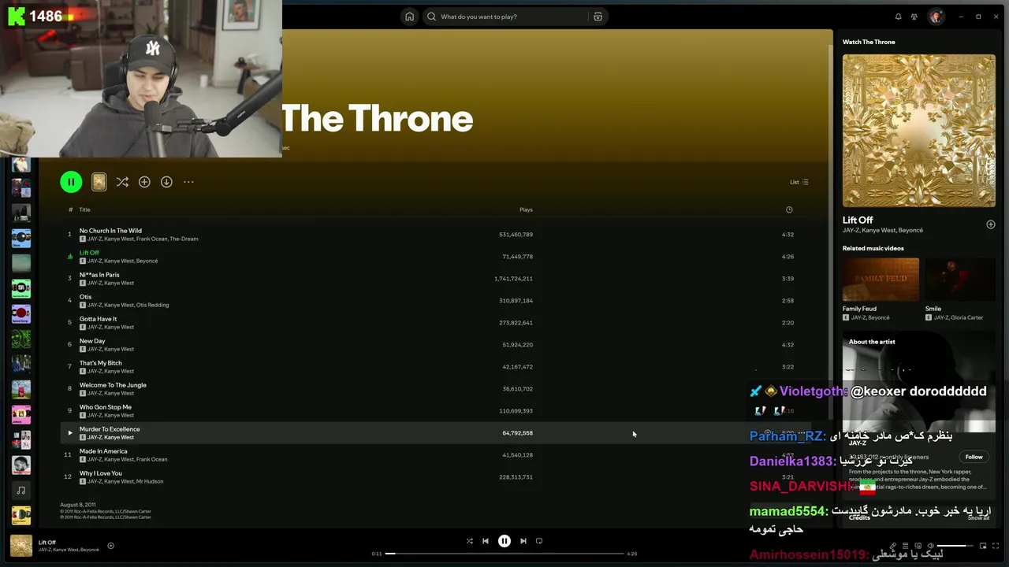1009x567 pixels.
Task: Open now-playing album cover thumbnail at bottom-left
Action: click(21, 546)
